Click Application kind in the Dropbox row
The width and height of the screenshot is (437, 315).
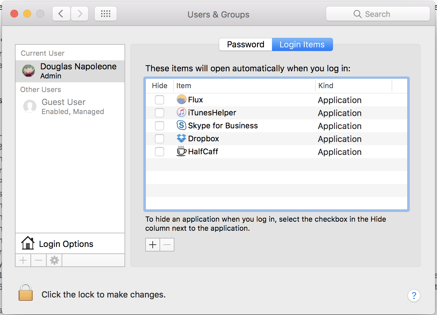[340, 139]
